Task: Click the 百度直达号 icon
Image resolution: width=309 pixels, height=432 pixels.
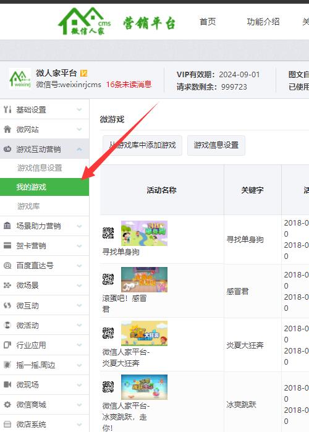Action: click(x=7, y=265)
